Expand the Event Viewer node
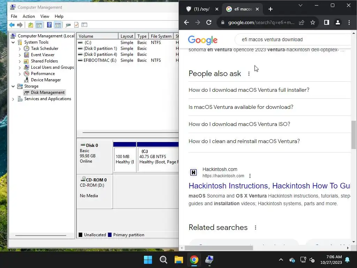357x268 pixels. point(20,55)
